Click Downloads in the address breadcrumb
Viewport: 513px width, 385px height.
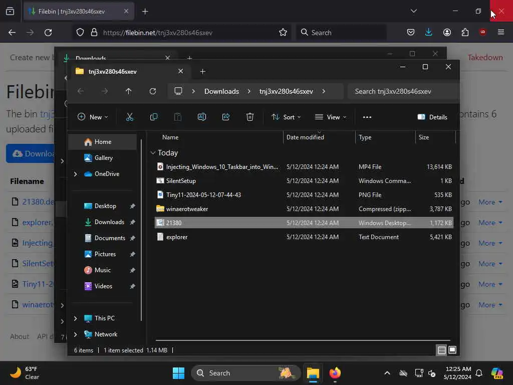[221, 91]
